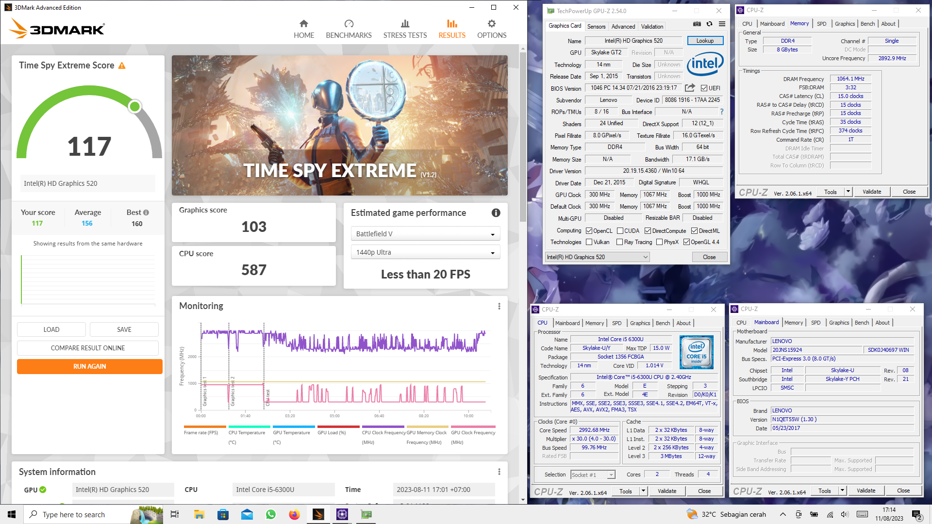Open GPU-Z graphics card selector dropdown
932x524 pixels.
597,257
